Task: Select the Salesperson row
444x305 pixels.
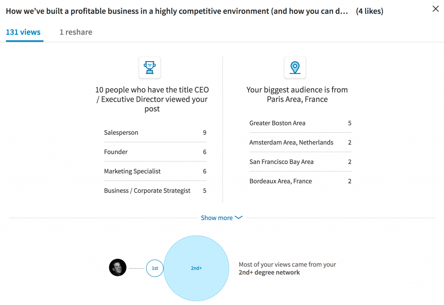Action: click(155, 133)
